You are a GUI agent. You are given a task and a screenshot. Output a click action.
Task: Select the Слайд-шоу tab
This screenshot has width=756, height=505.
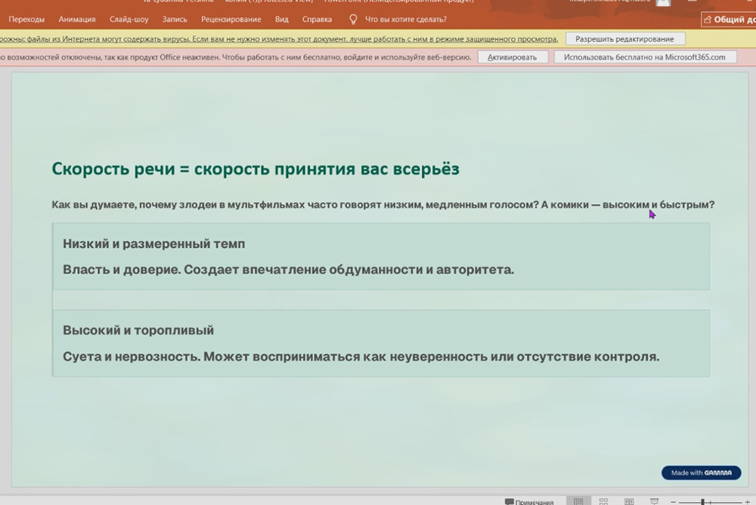click(x=129, y=20)
